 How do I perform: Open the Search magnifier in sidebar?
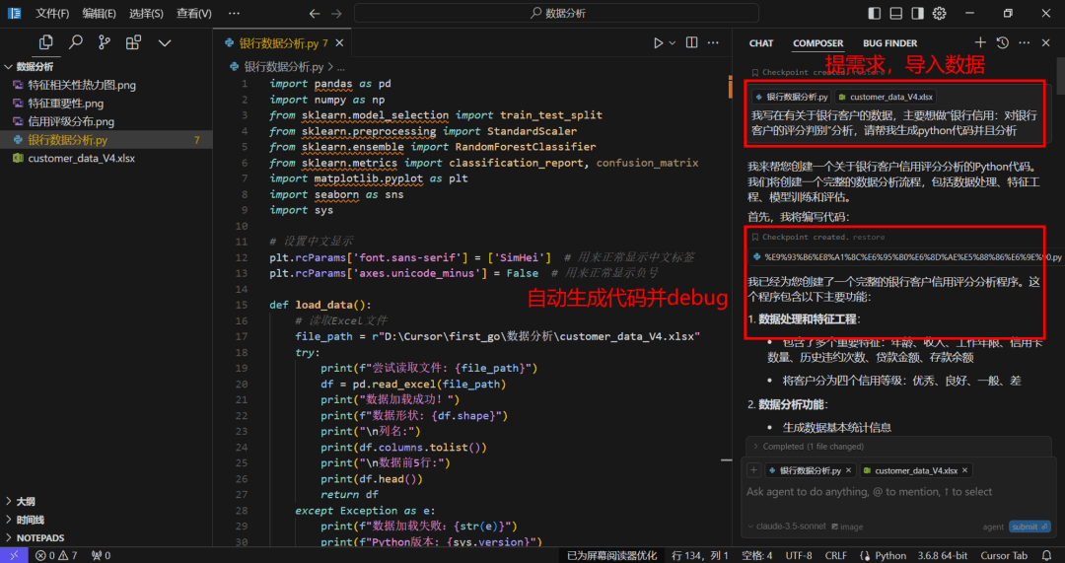click(x=75, y=42)
